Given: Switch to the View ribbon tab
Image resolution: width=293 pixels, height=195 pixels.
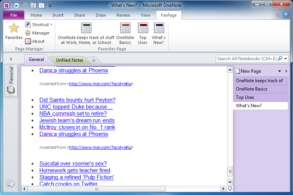Looking at the screenshot, I should [x=145, y=15].
